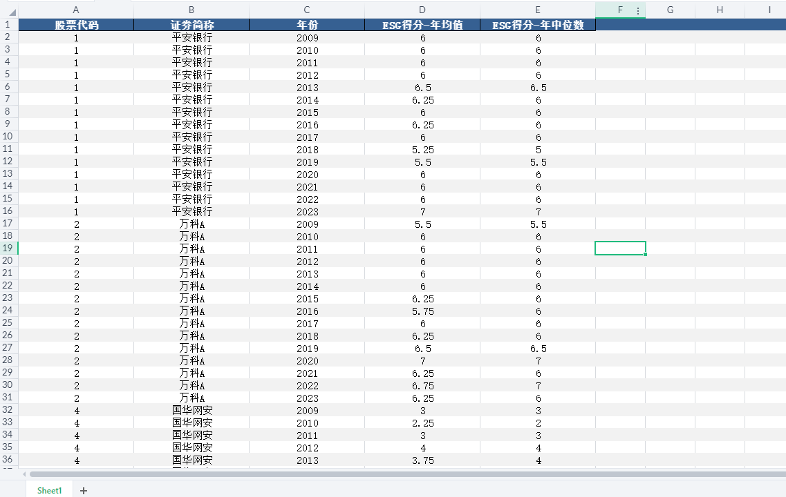The image size is (786, 497).
Task: Select median 6.5 in row 27
Action: (538, 349)
